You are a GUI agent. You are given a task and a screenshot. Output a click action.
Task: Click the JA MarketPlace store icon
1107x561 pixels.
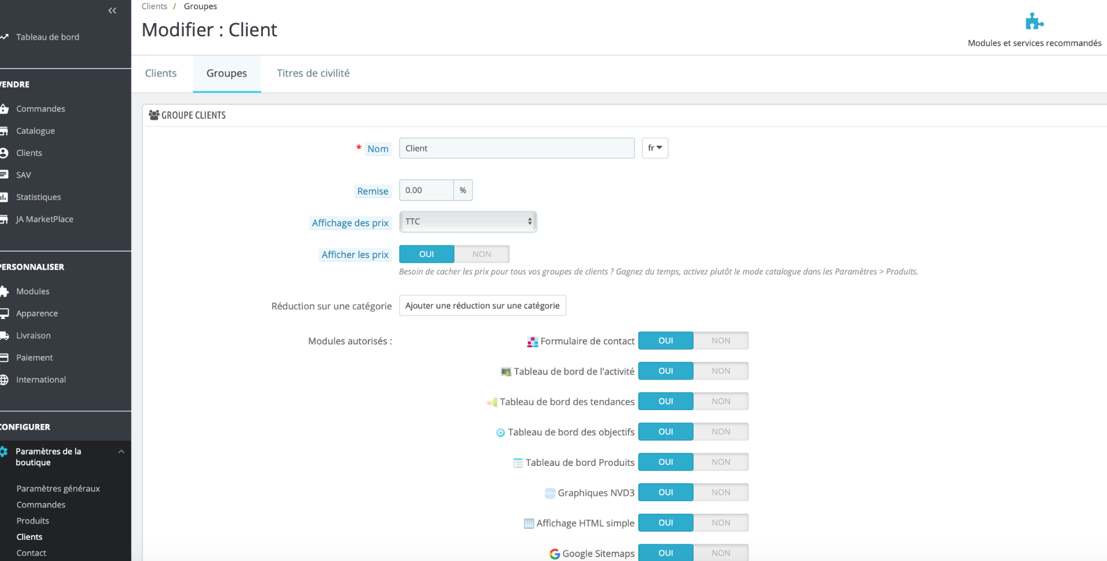coord(4,219)
